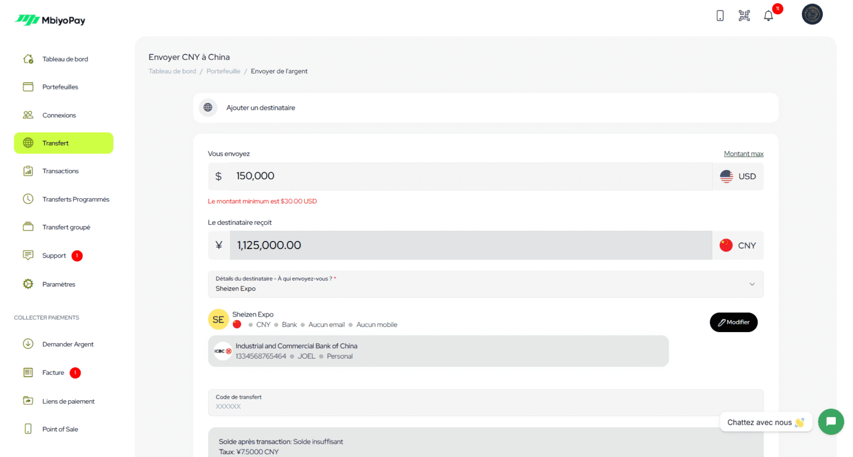
Task: Click the Code de transfert input field
Action: (486, 403)
